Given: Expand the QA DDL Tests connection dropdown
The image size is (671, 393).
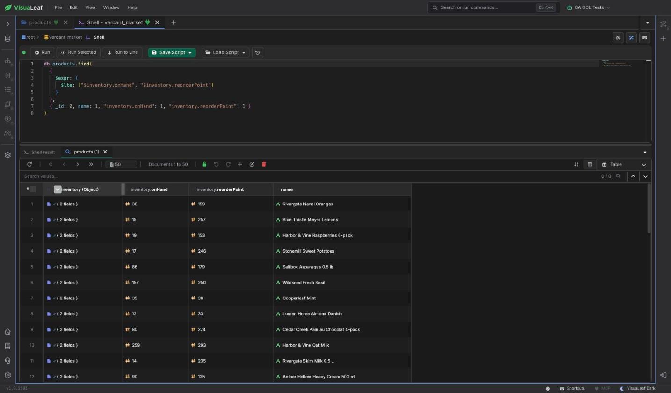Looking at the screenshot, I should [x=589, y=7].
